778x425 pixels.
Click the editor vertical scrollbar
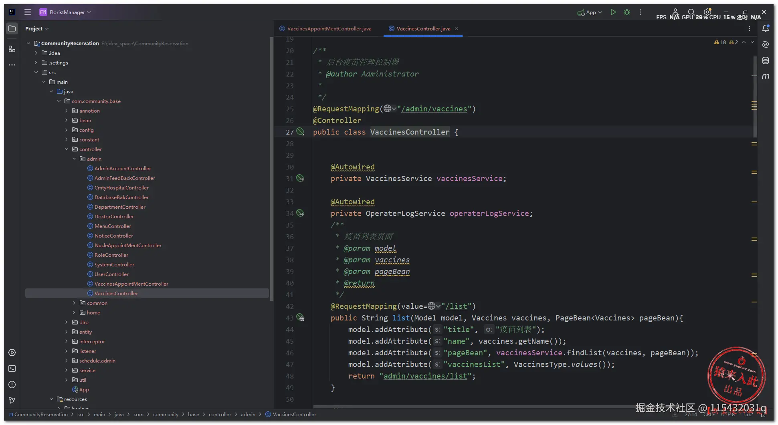[755, 96]
